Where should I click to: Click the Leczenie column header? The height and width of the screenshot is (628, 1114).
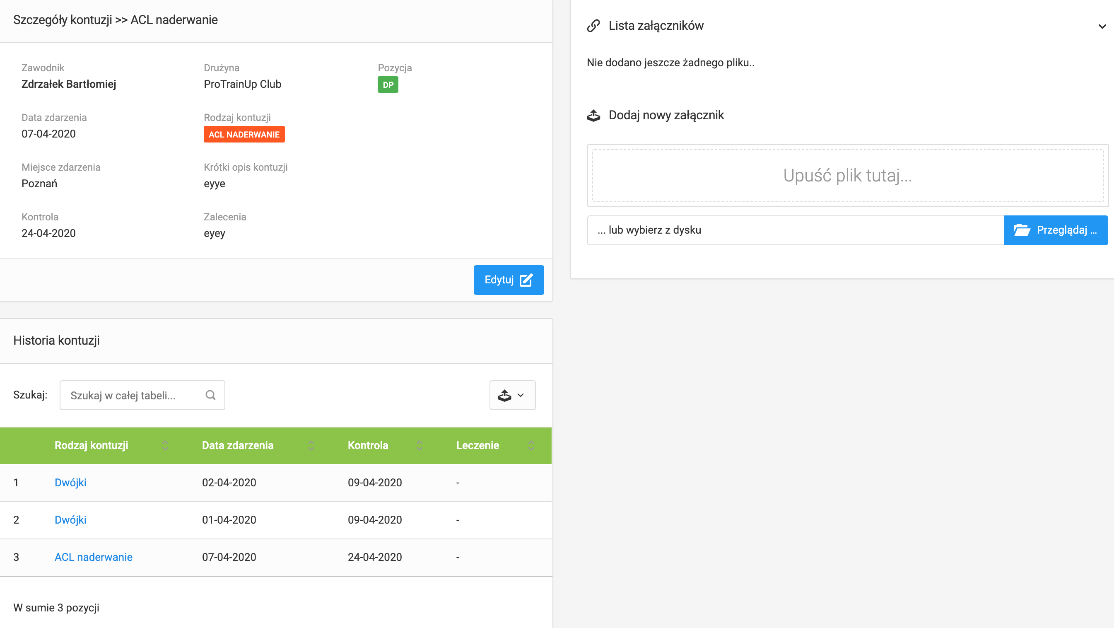point(477,445)
